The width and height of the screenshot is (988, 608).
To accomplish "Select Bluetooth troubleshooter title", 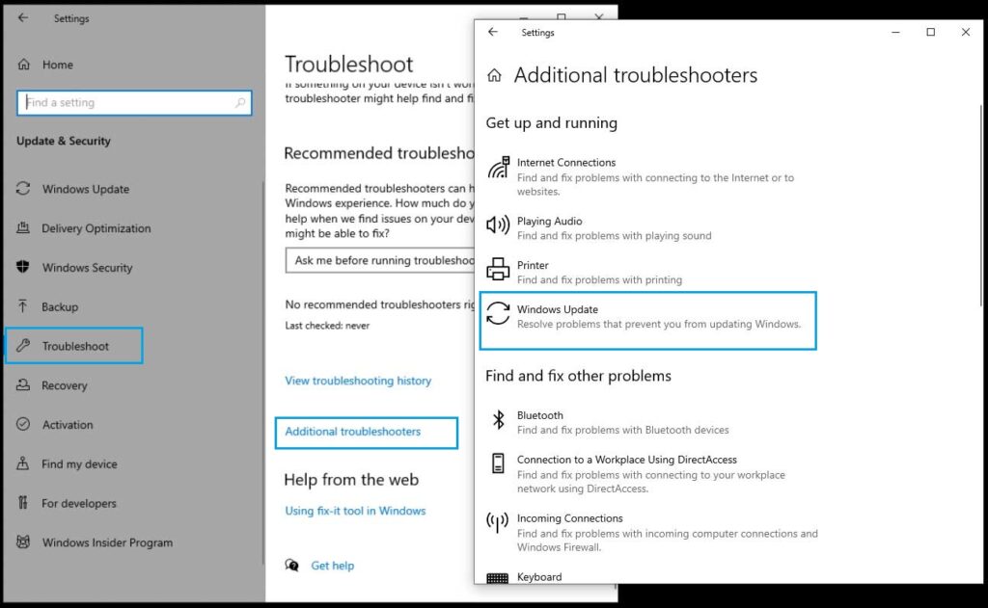I will [x=540, y=415].
